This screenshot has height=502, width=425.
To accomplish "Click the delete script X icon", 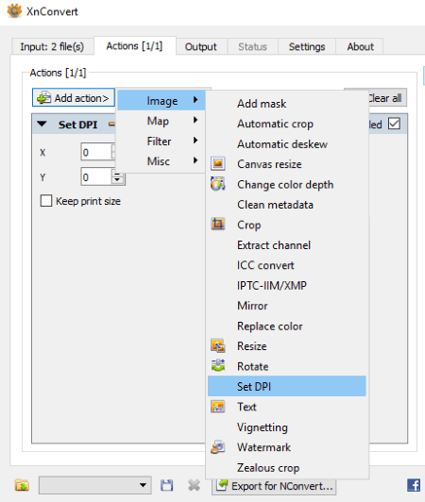I will click(x=194, y=485).
